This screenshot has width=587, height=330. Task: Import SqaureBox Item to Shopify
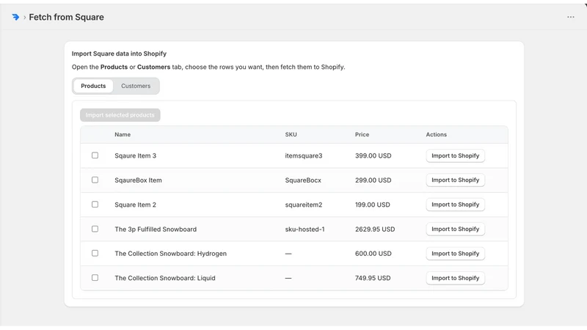(455, 180)
